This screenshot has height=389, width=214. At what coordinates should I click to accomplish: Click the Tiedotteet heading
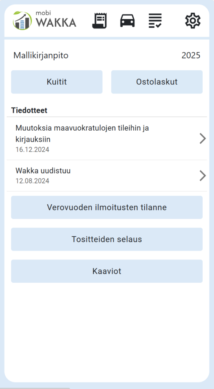(29, 111)
